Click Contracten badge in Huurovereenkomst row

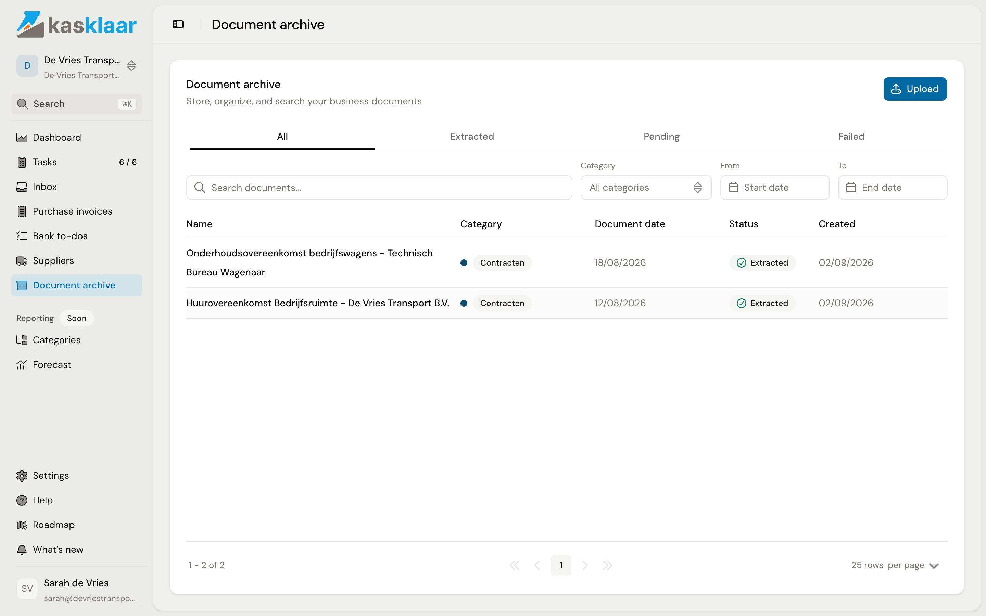[x=502, y=303]
